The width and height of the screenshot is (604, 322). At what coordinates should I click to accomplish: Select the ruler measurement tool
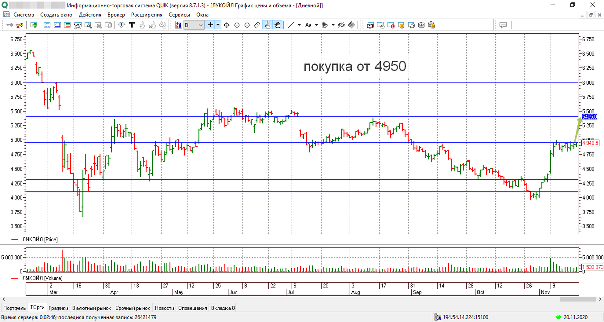[x=257, y=25]
